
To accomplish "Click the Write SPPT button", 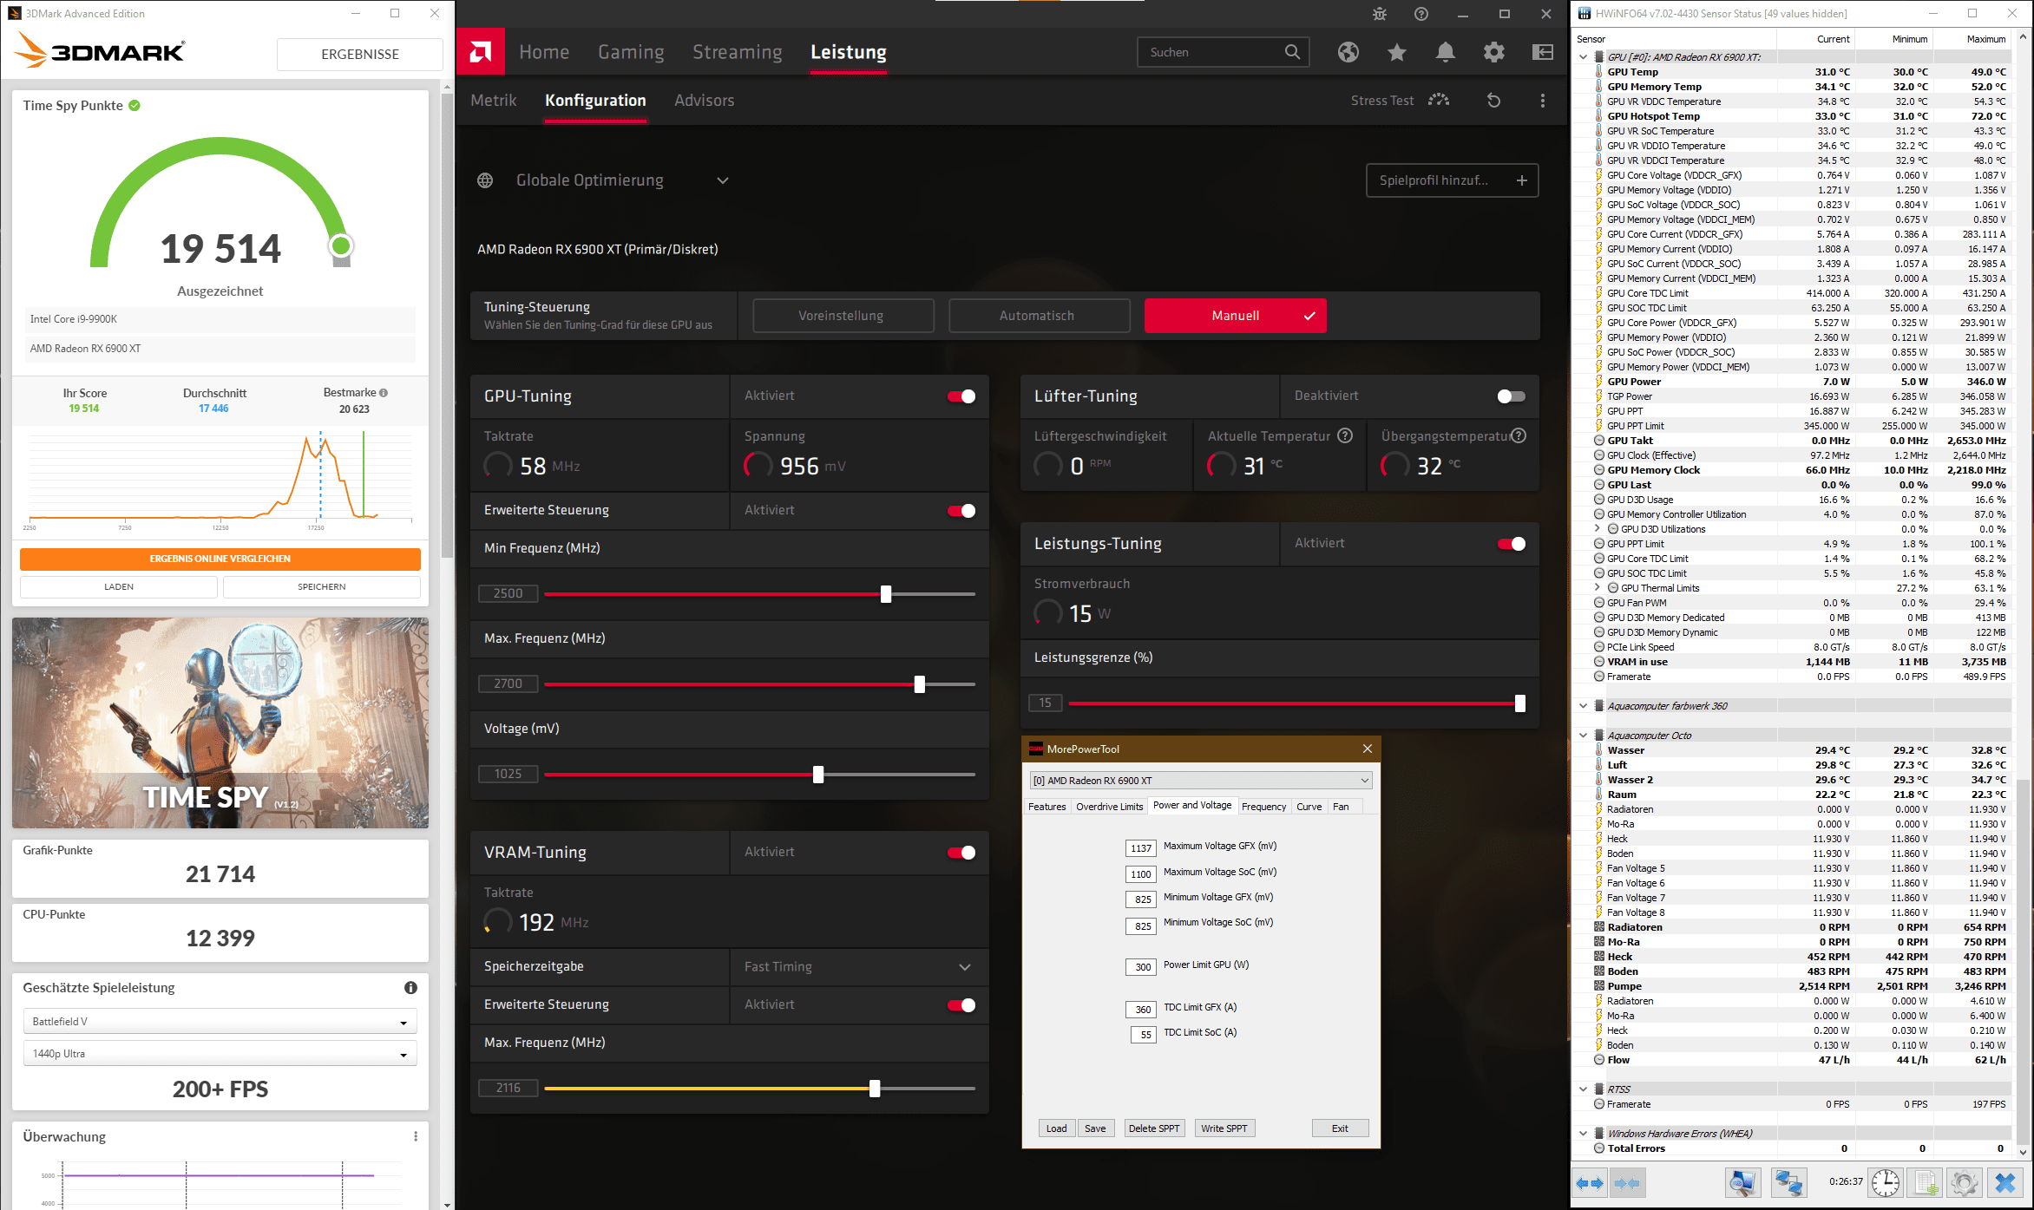I will (1224, 1128).
